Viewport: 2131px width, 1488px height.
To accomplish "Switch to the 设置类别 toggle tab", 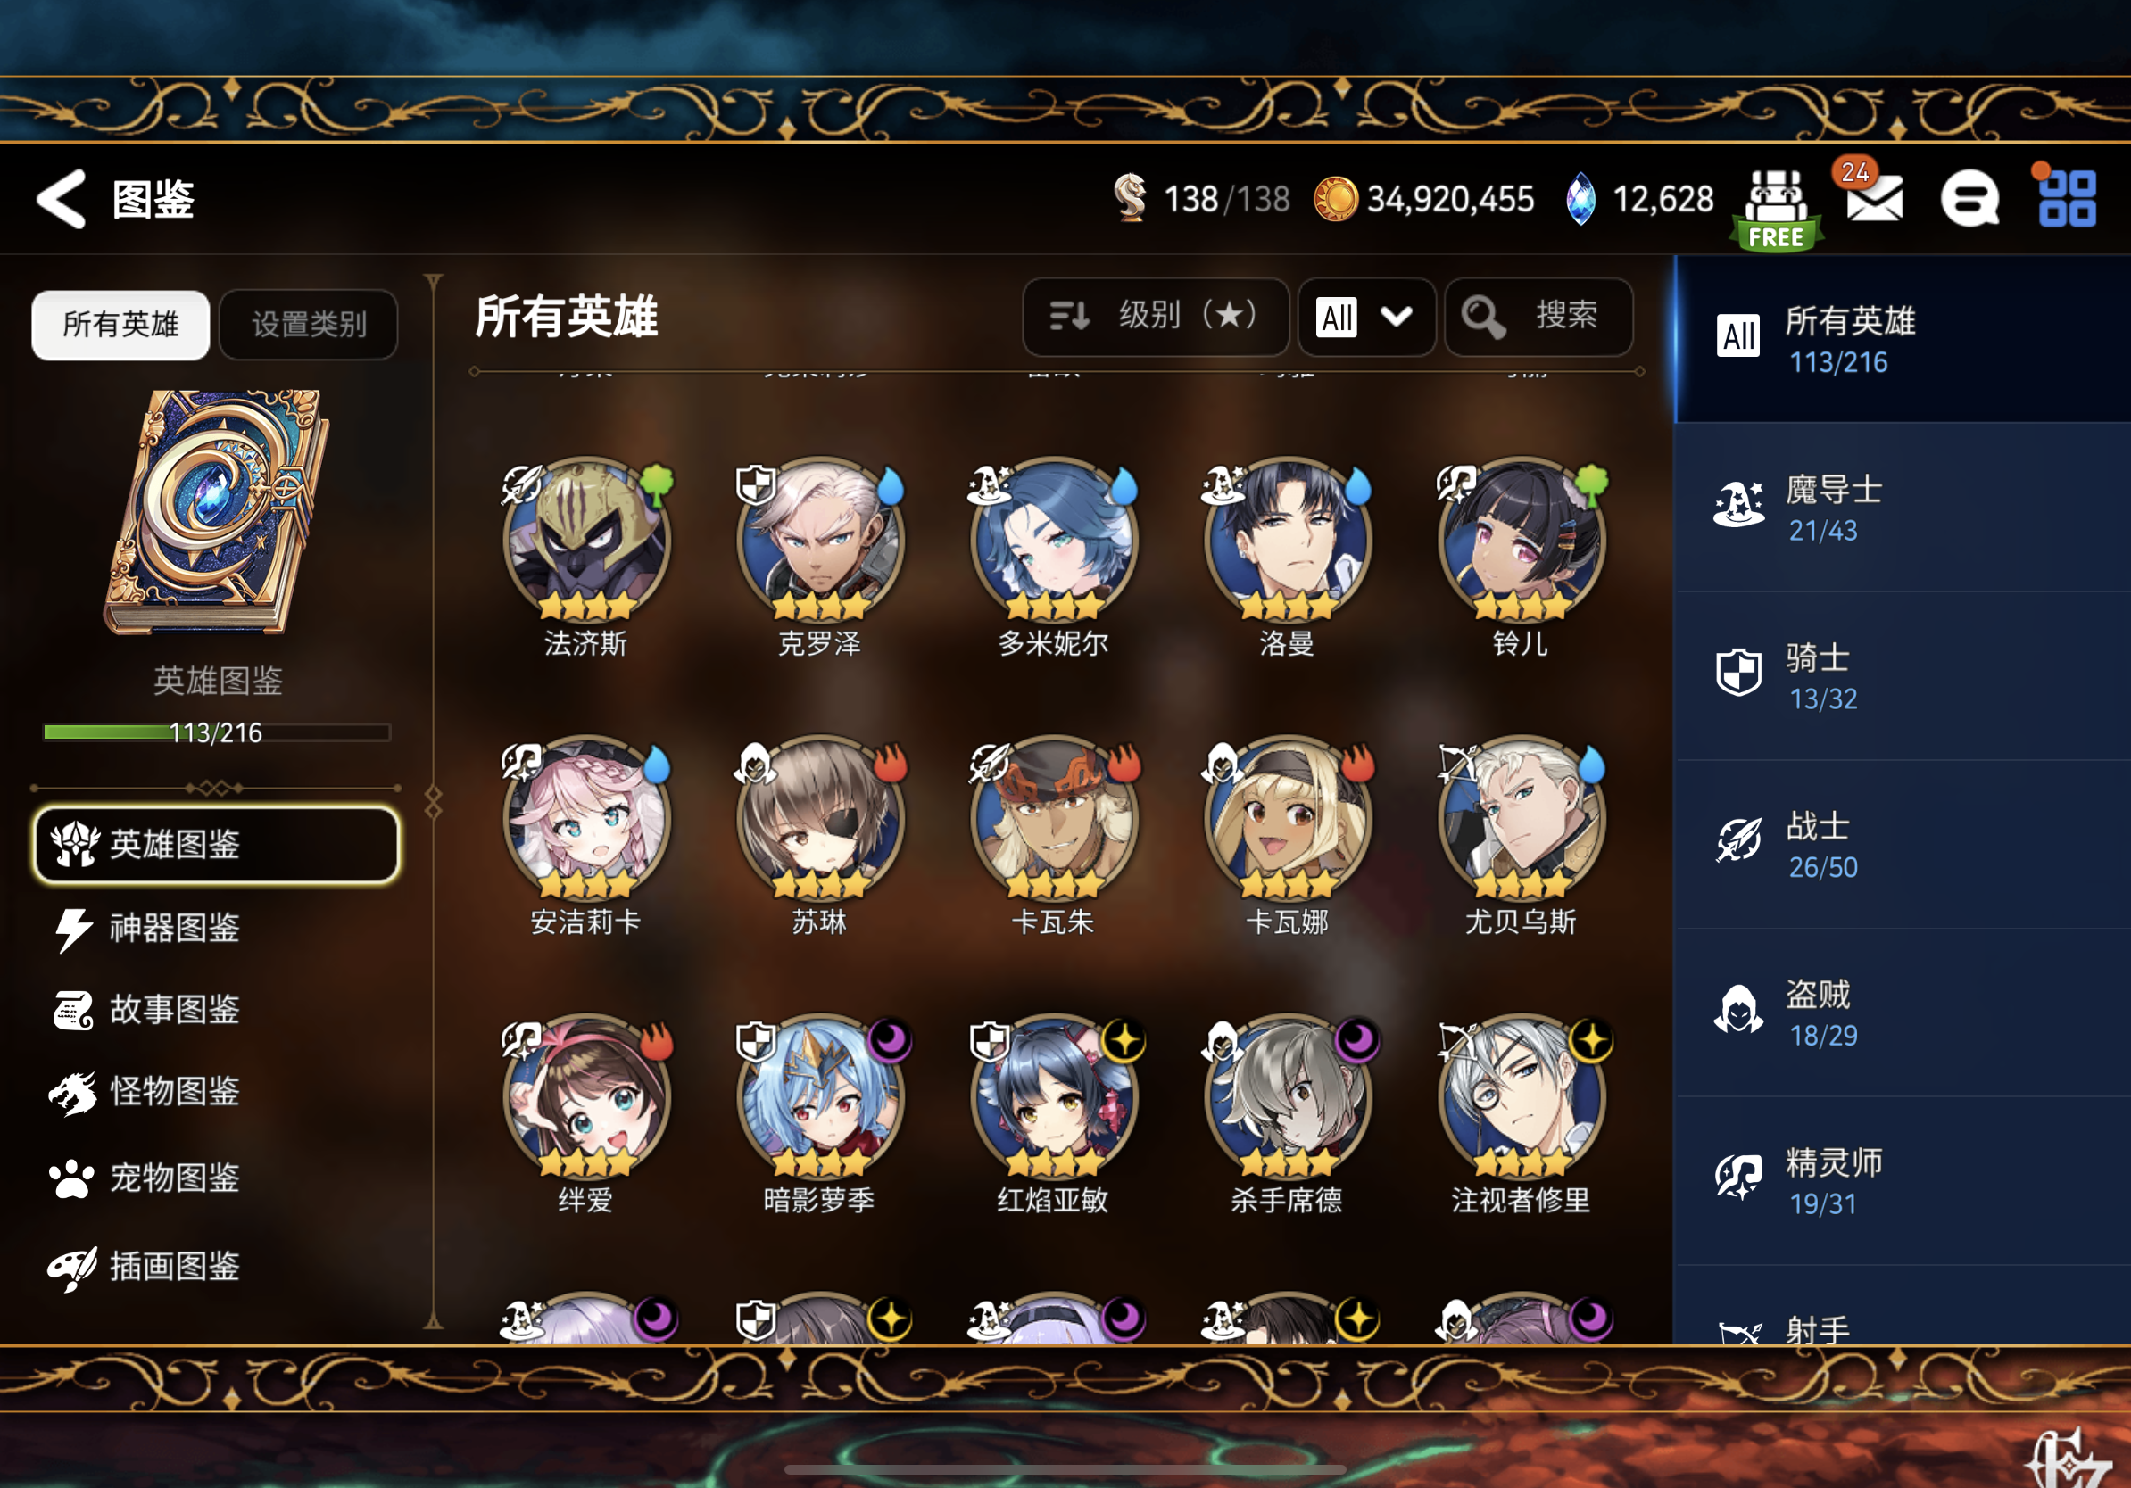I will coord(309,324).
